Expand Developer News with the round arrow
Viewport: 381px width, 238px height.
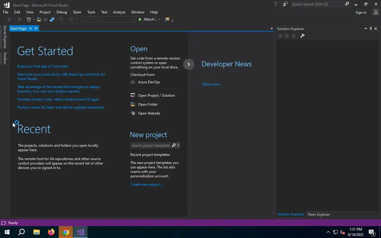pos(189,64)
